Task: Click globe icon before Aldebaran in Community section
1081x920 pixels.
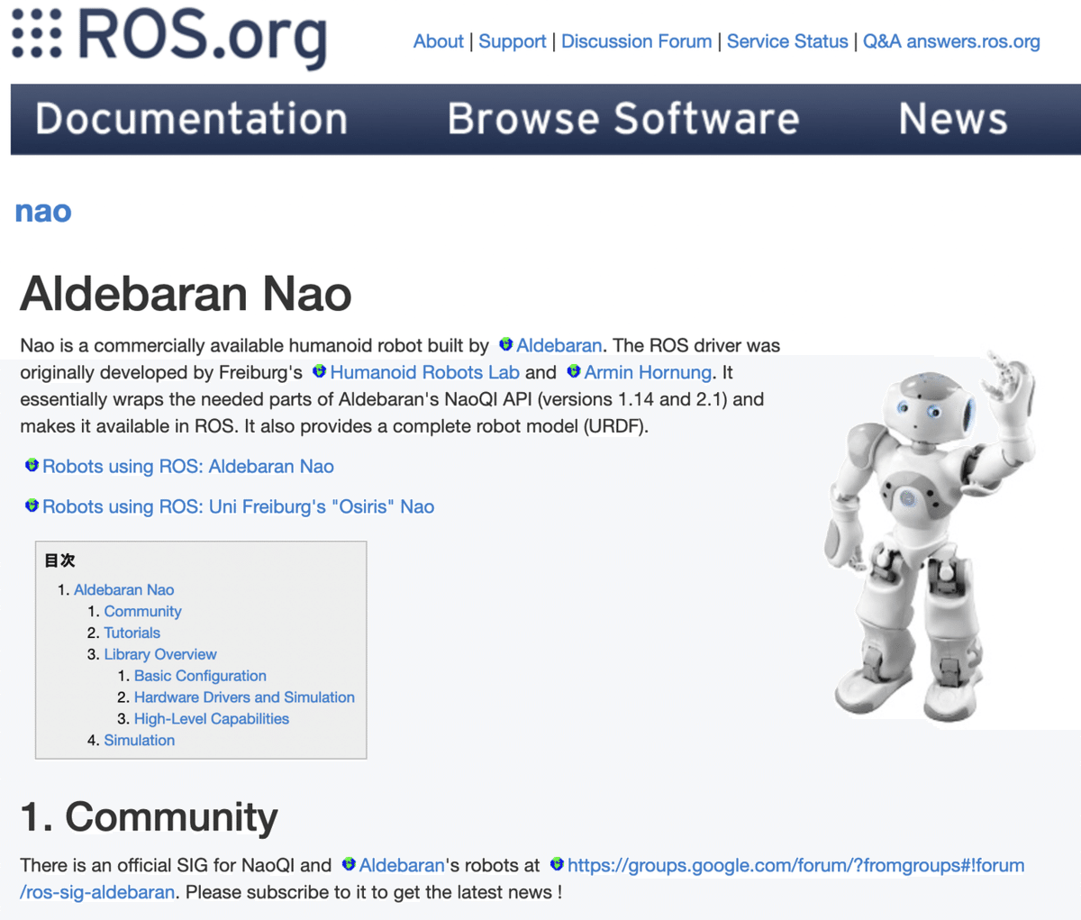Action: click(349, 864)
